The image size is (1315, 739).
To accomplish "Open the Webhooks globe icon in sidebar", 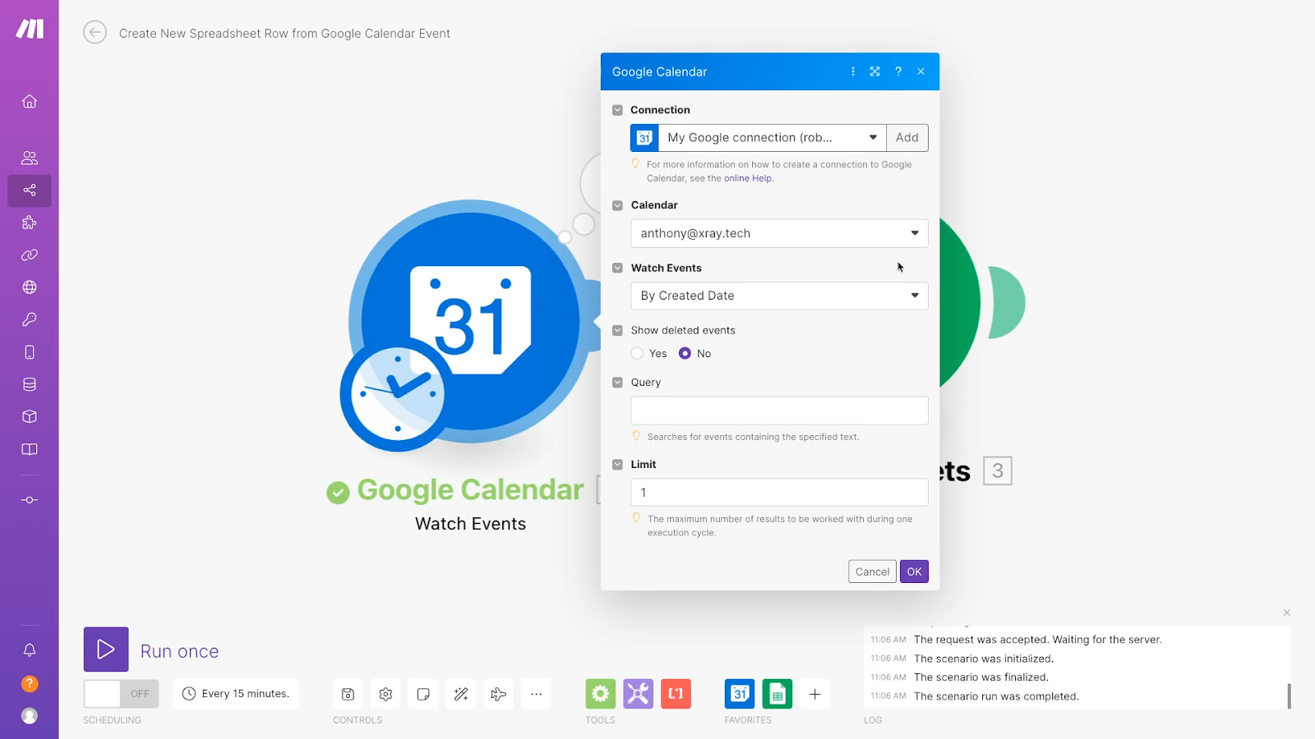I will point(30,287).
